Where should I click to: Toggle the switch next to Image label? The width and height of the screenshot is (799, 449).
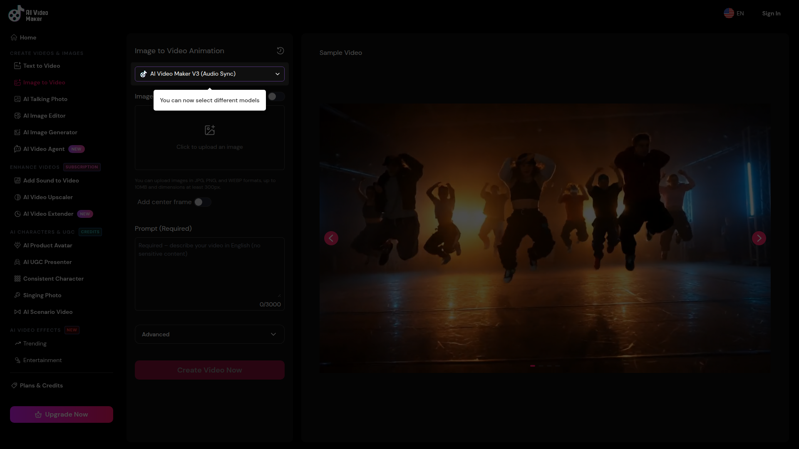pyautogui.click(x=275, y=96)
